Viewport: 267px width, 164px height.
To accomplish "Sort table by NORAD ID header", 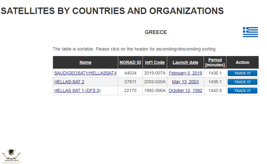I will tap(130, 62).
